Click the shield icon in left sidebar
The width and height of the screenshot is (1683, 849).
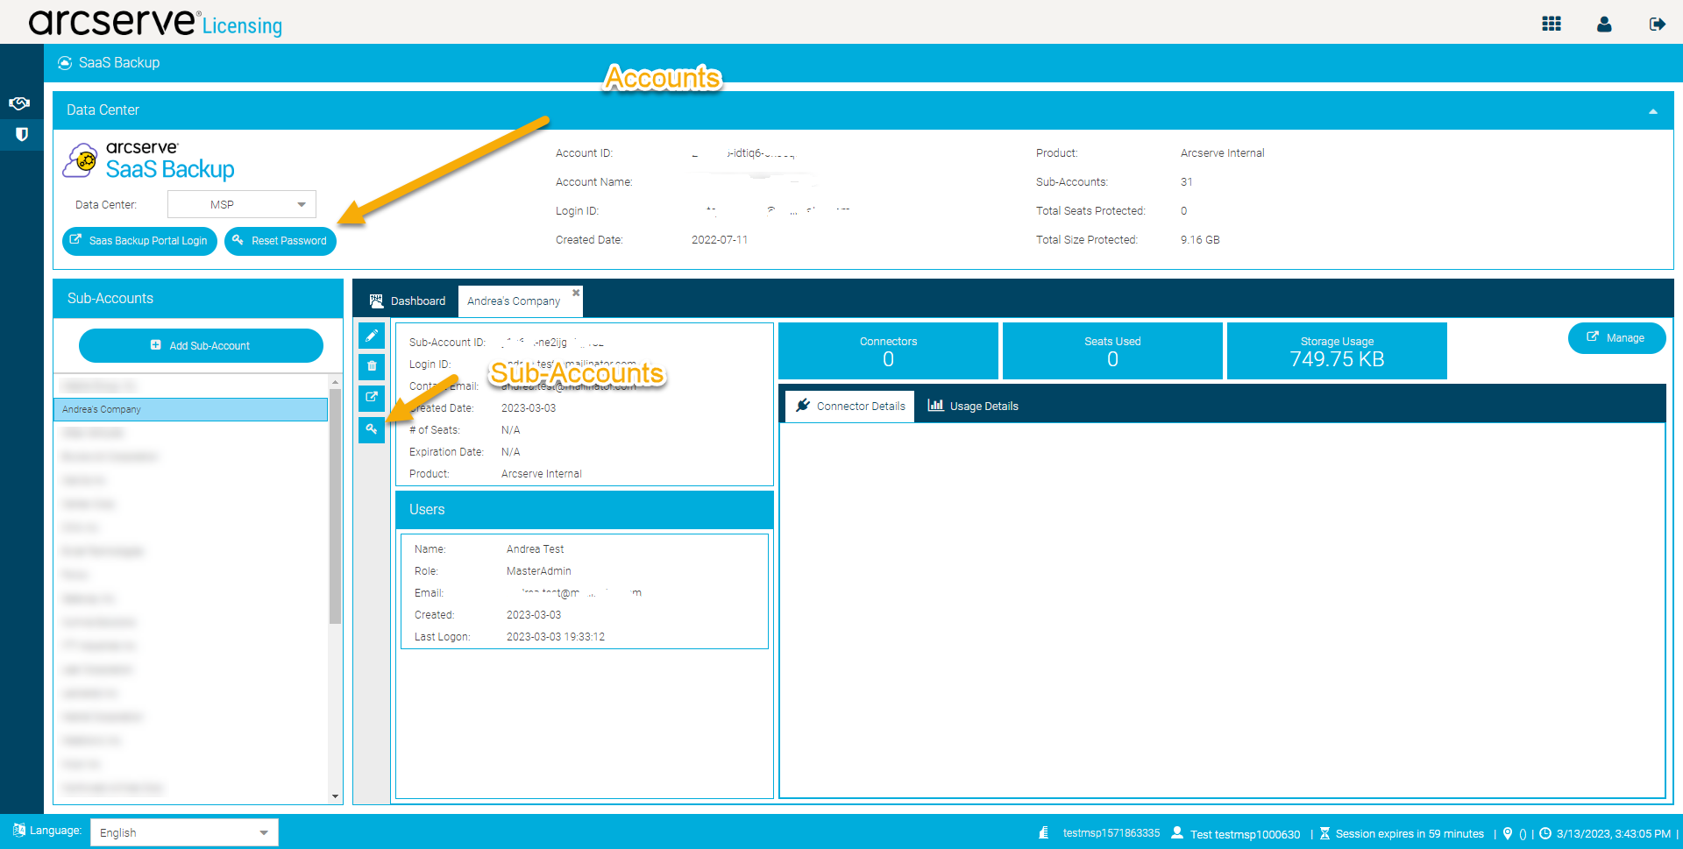click(x=22, y=134)
